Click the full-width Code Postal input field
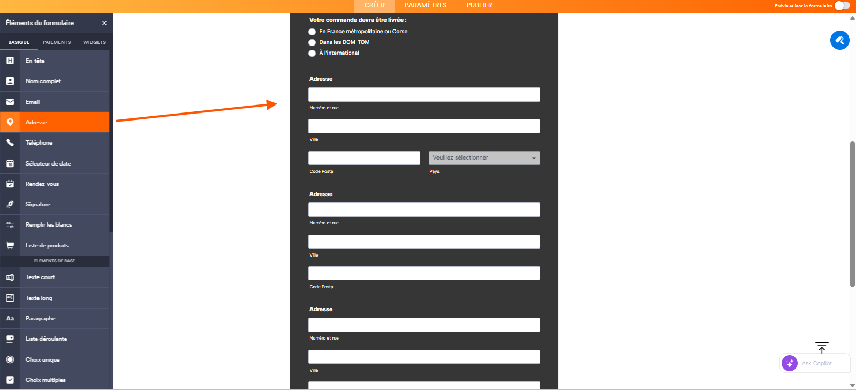Screen dimensions: 856x390 tap(424, 273)
